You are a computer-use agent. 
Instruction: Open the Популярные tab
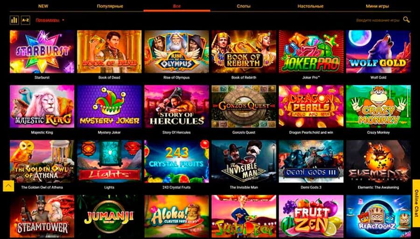pyautogui.click(x=110, y=6)
